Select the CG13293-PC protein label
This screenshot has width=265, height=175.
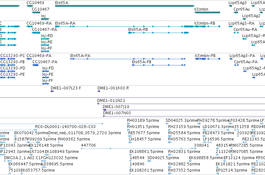click(x=12, y=55)
